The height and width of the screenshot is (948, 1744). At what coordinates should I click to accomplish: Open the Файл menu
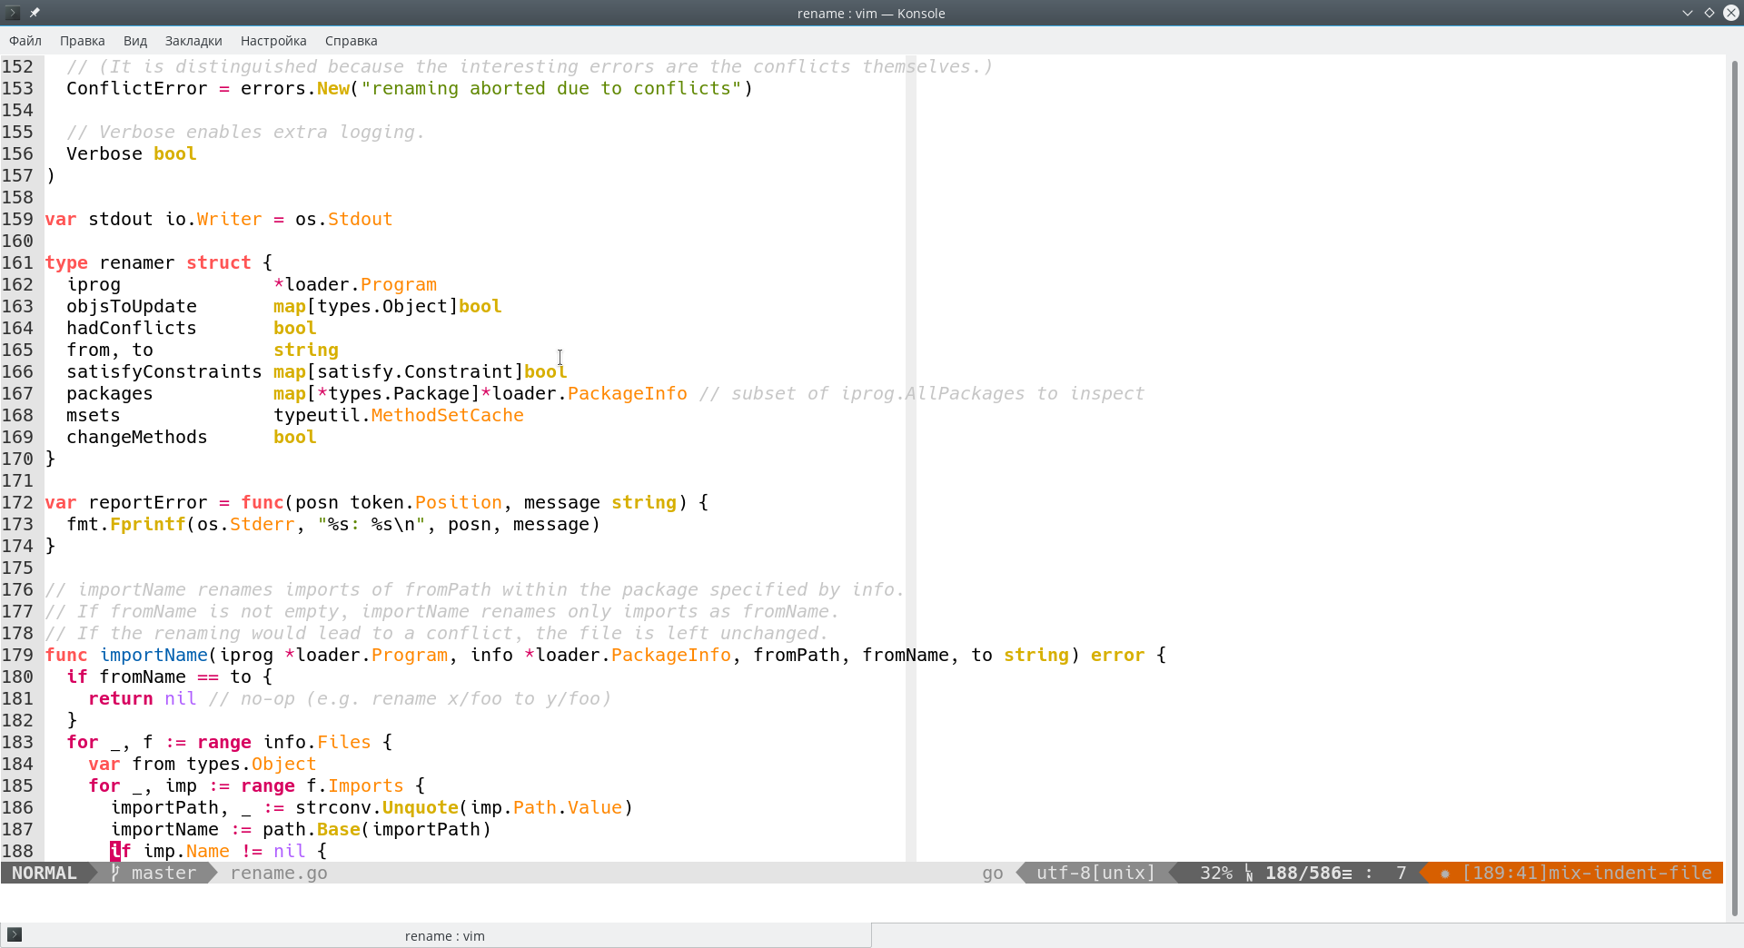coord(25,41)
